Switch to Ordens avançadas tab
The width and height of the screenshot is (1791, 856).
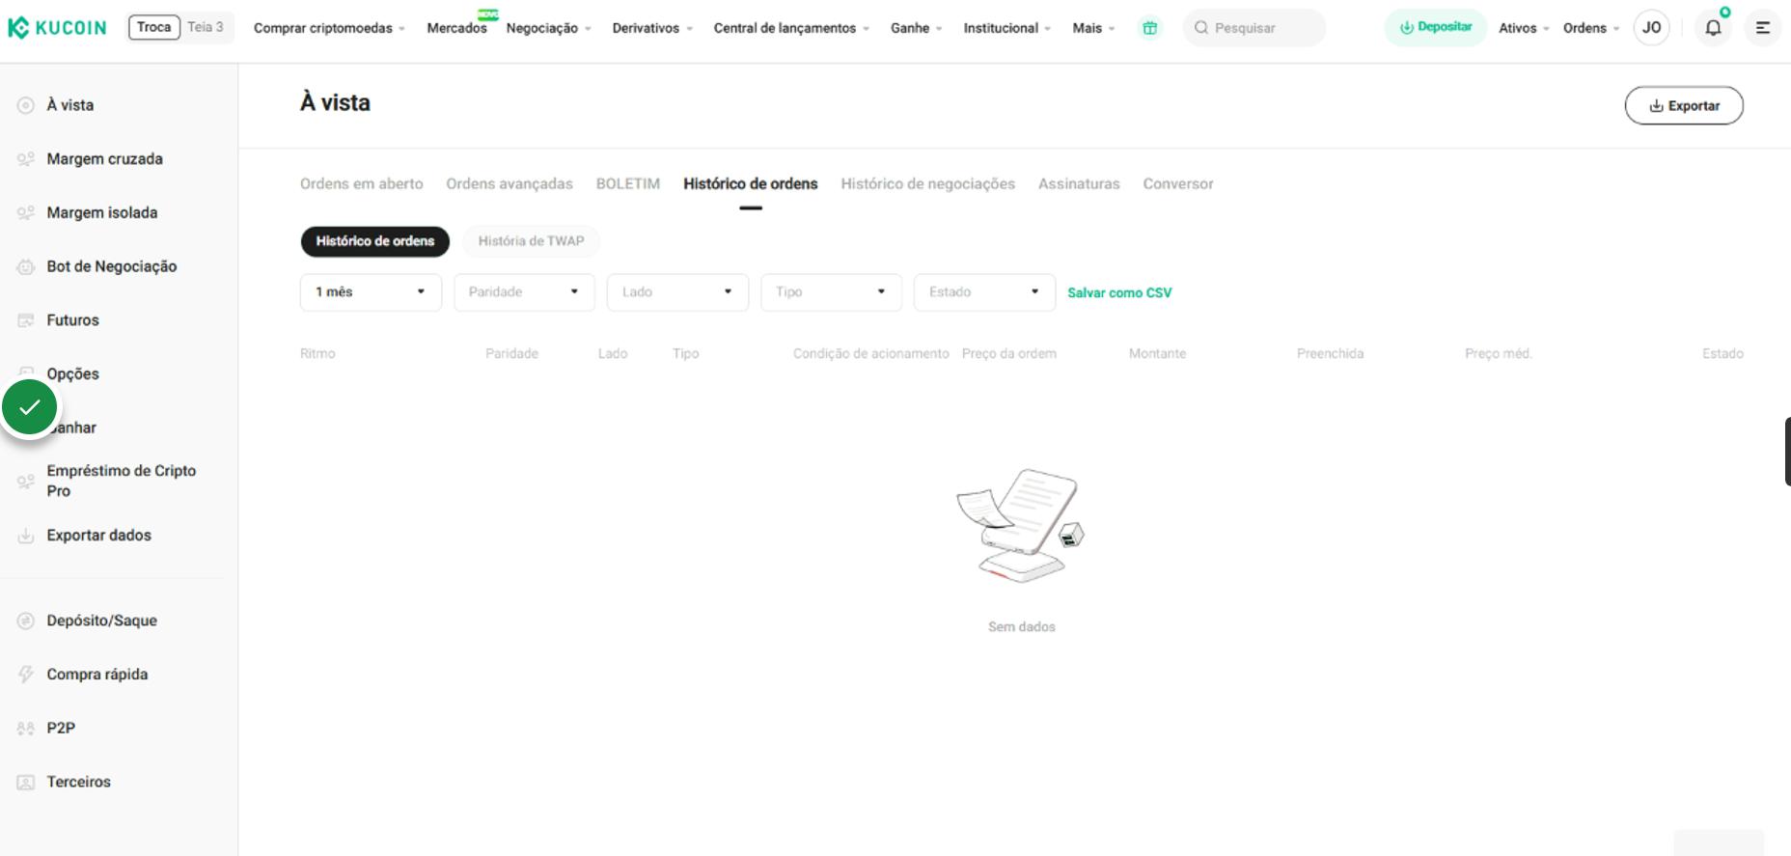click(x=510, y=183)
